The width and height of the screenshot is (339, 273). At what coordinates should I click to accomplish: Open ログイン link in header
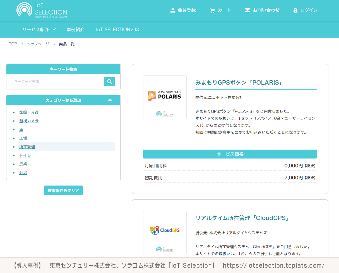click(x=309, y=10)
